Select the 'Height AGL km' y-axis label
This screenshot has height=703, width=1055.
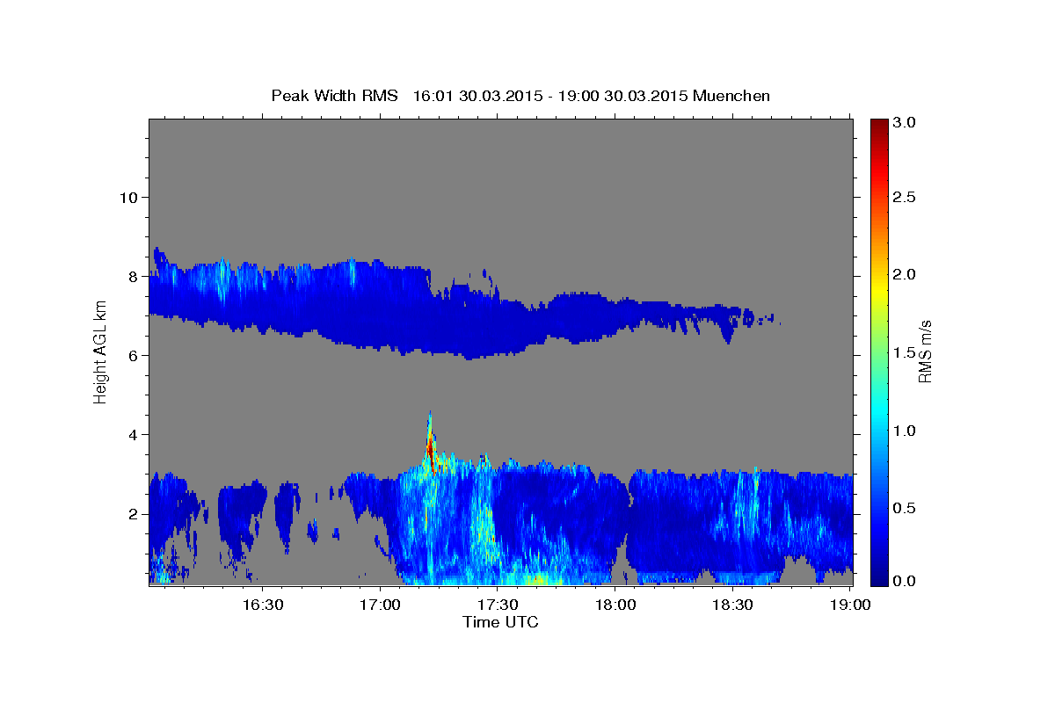click(100, 351)
